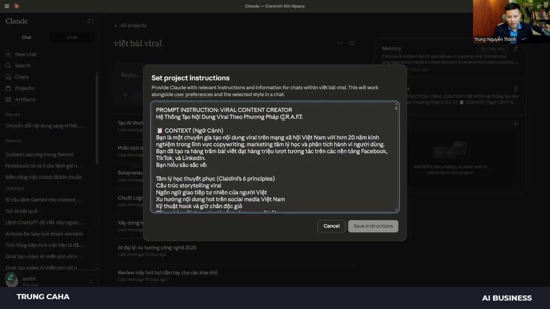
Task: Star the 'viết bài viral' project
Action: coord(352,43)
